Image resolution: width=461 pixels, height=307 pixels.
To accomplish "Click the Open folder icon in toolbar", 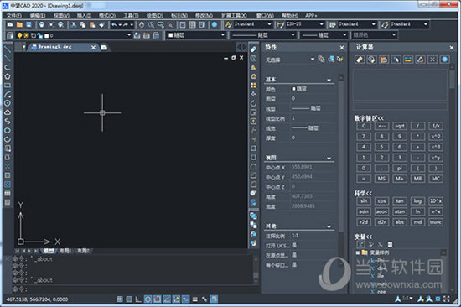I will click(x=19, y=24).
